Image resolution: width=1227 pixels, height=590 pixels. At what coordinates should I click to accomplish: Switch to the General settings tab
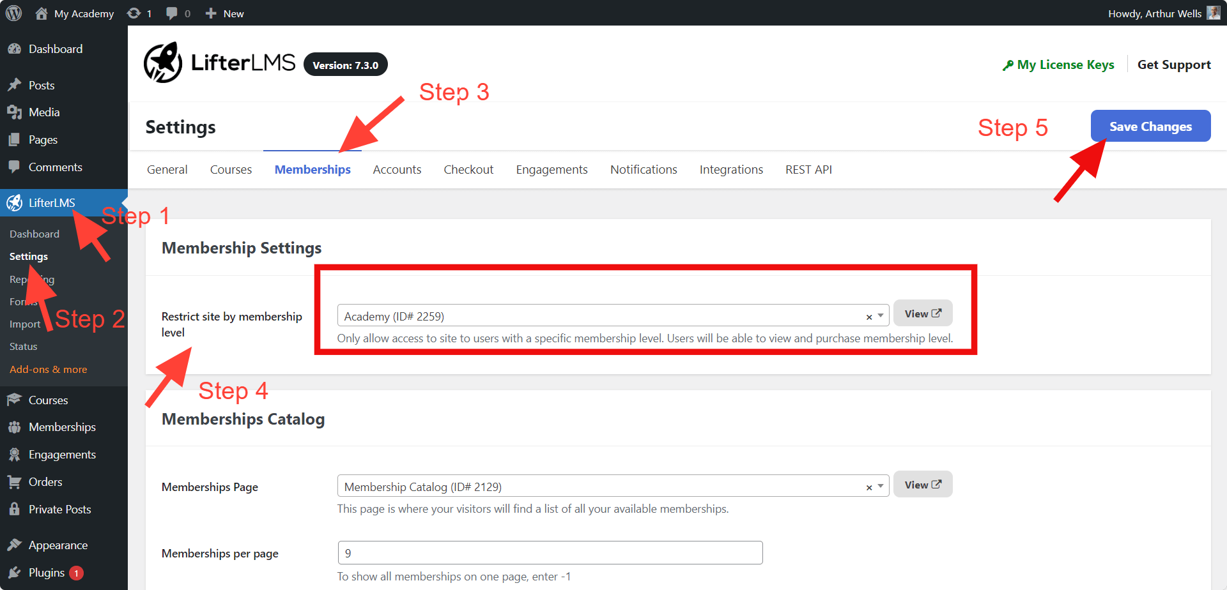(167, 170)
